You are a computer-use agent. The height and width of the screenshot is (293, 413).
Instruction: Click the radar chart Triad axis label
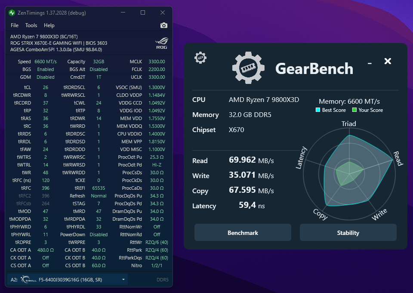(x=349, y=123)
